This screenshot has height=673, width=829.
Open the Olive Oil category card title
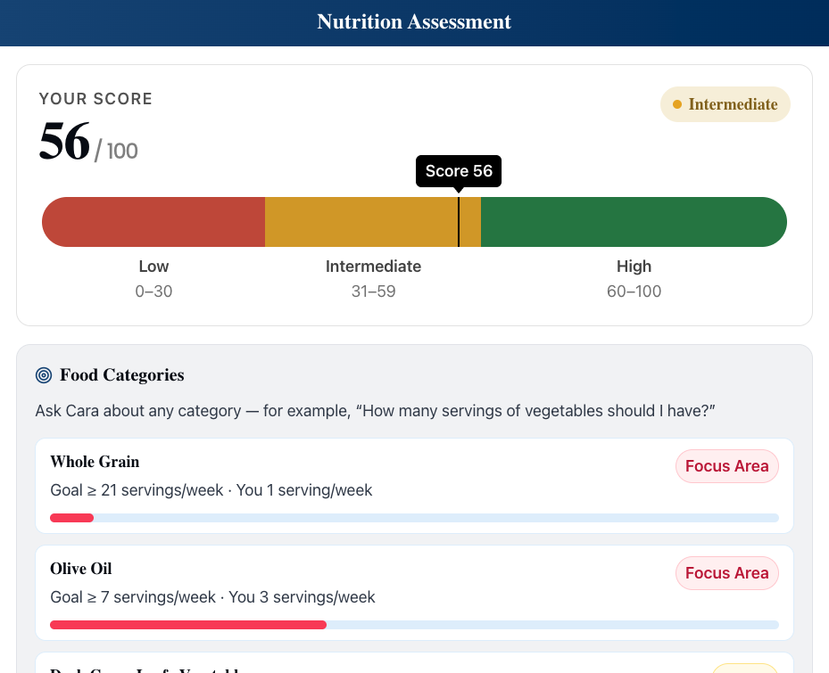tap(81, 569)
